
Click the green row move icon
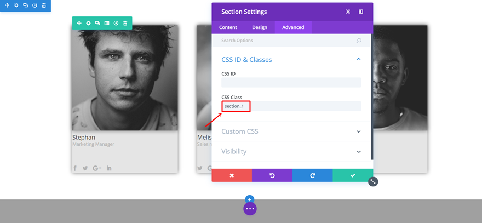coord(79,23)
